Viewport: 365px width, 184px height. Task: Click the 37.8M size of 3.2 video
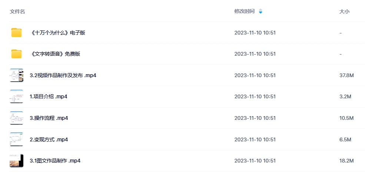(346, 75)
